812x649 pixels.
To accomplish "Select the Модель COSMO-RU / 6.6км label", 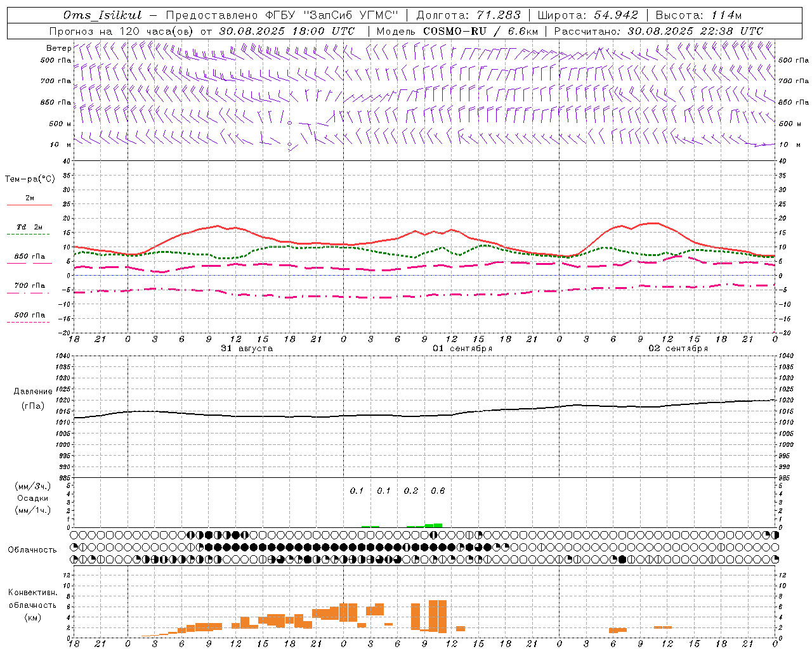I will [457, 31].
